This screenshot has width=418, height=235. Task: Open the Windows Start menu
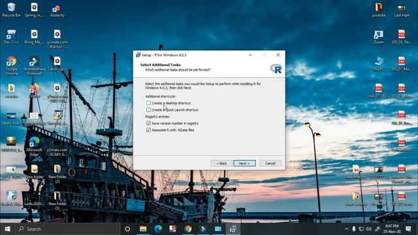(7, 229)
